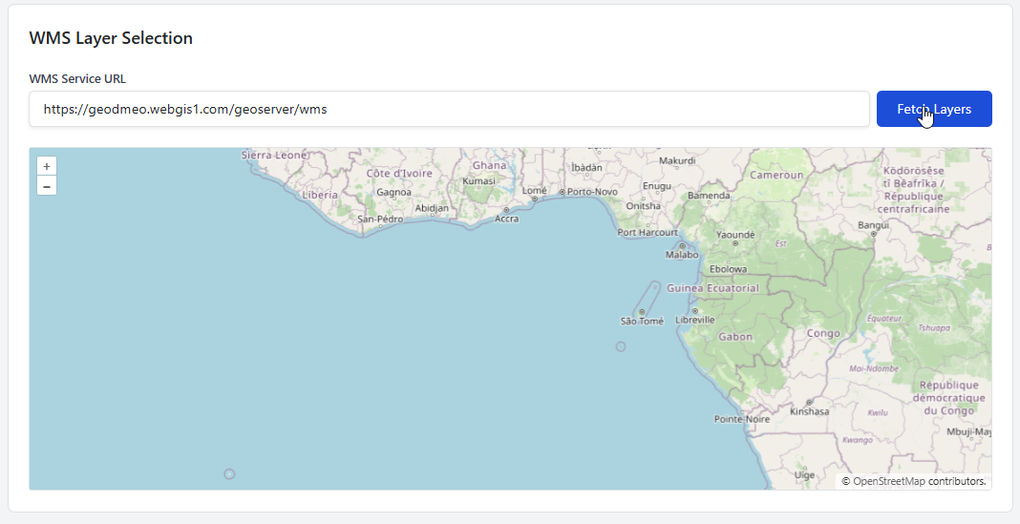The image size is (1020, 524).
Task: Open the OpenStreetMap attribution link
Action: click(888, 481)
